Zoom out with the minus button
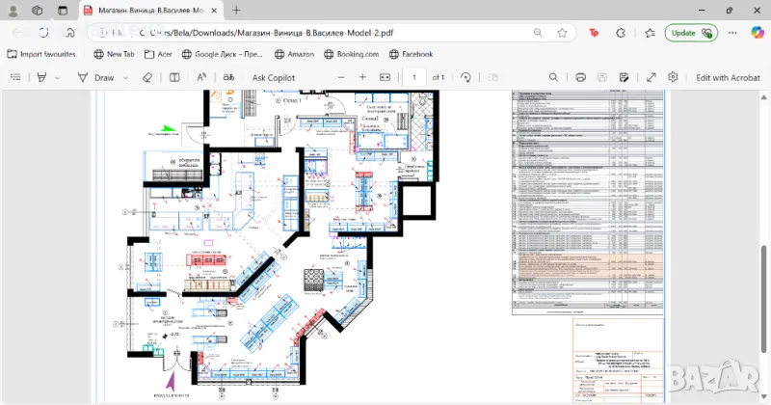The height and width of the screenshot is (405, 771). pyautogui.click(x=340, y=77)
